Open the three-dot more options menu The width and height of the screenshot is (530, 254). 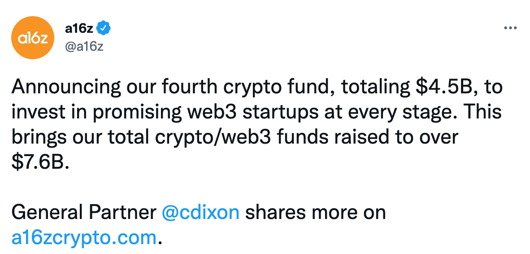tap(510, 28)
